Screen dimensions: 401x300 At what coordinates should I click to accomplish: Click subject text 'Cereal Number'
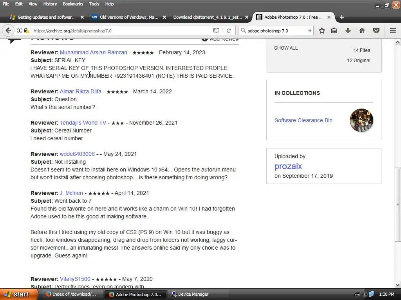73,130
